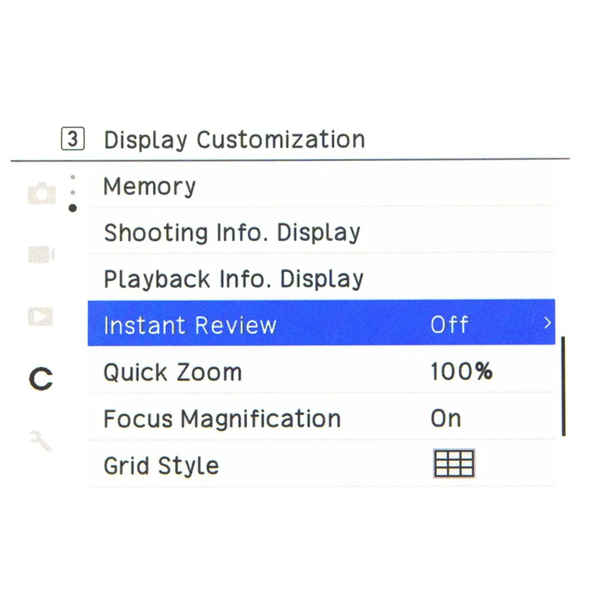Change Quick Zoom 100% value
The height and width of the screenshot is (604, 604).
(x=461, y=371)
